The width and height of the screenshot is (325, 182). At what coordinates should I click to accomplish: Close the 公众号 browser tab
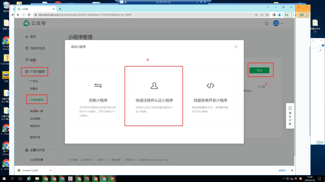[54, 9]
